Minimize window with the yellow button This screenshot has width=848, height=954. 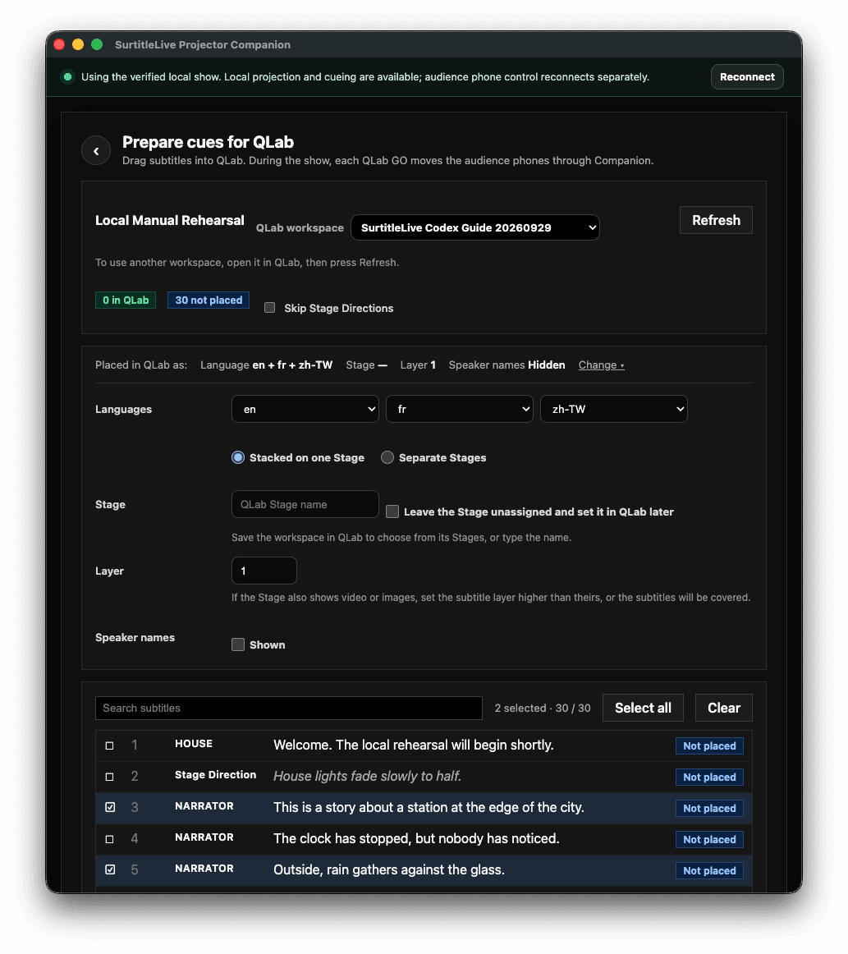(x=78, y=44)
